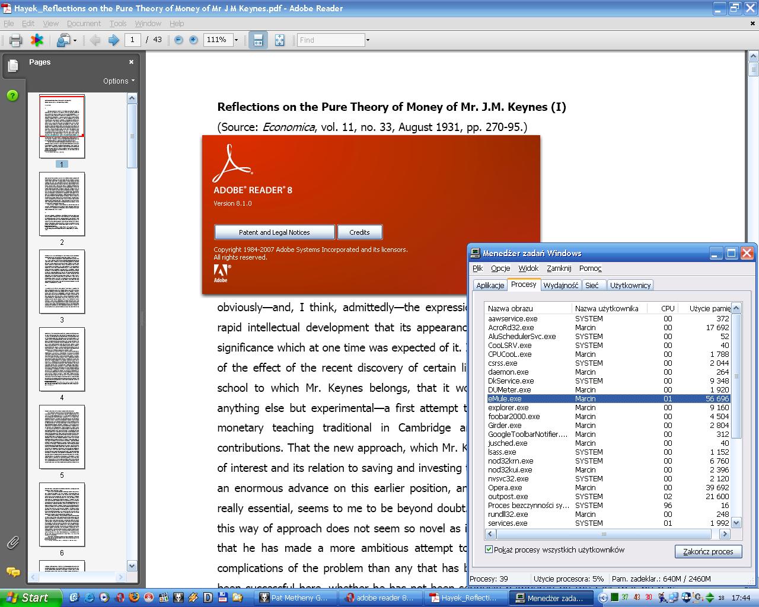Screen dimensions: 759x607
Task: Click the colorful star collaboration icon
Action: 37,40
